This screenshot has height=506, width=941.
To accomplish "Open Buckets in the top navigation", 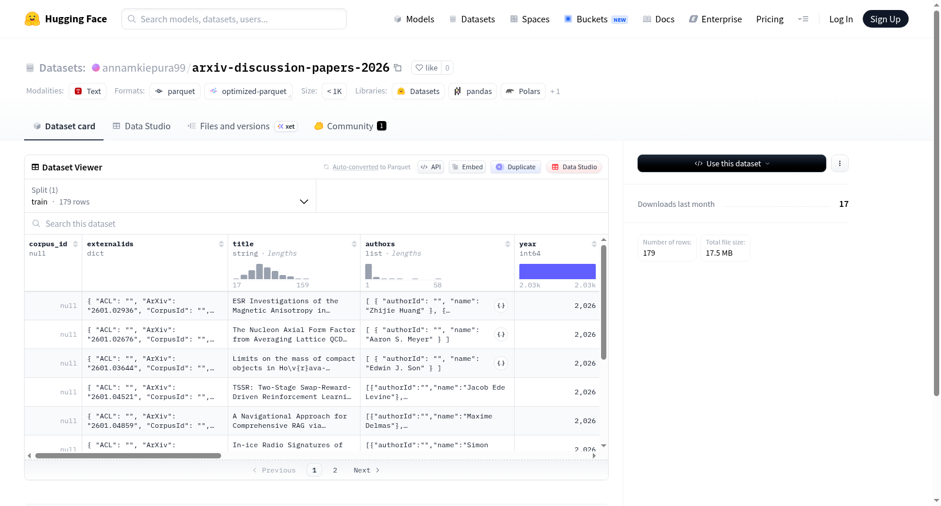I will click(596, 19).
